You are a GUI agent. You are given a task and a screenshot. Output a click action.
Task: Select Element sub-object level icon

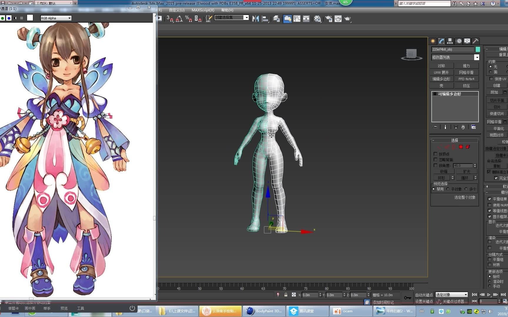468,147
